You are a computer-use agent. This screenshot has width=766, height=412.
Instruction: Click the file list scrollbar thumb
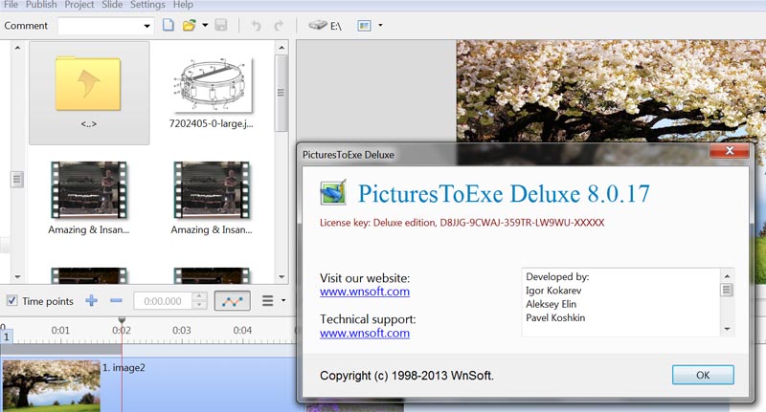[281, 93]
